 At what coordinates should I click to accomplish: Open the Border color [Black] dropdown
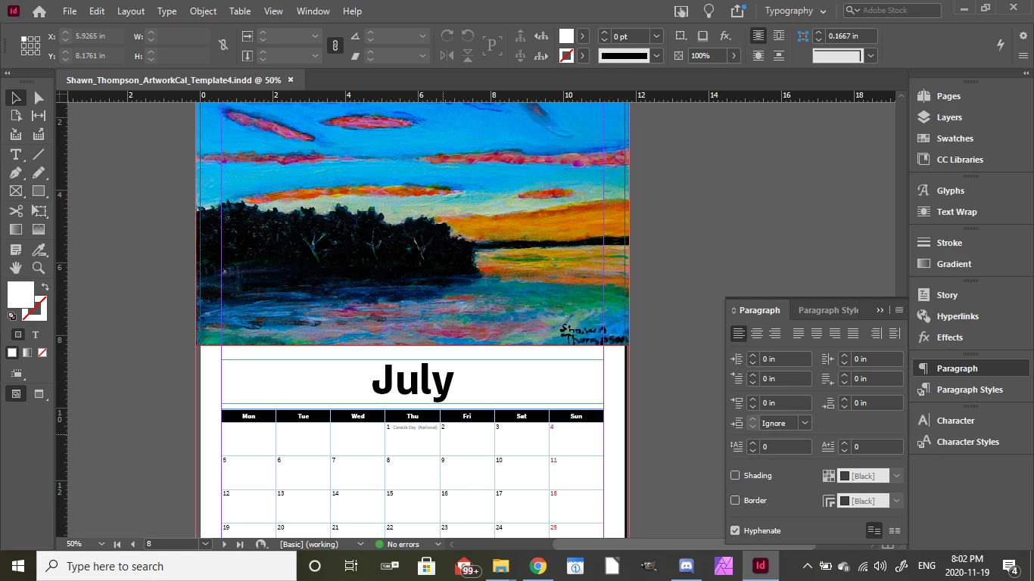[x=896, y=501]
